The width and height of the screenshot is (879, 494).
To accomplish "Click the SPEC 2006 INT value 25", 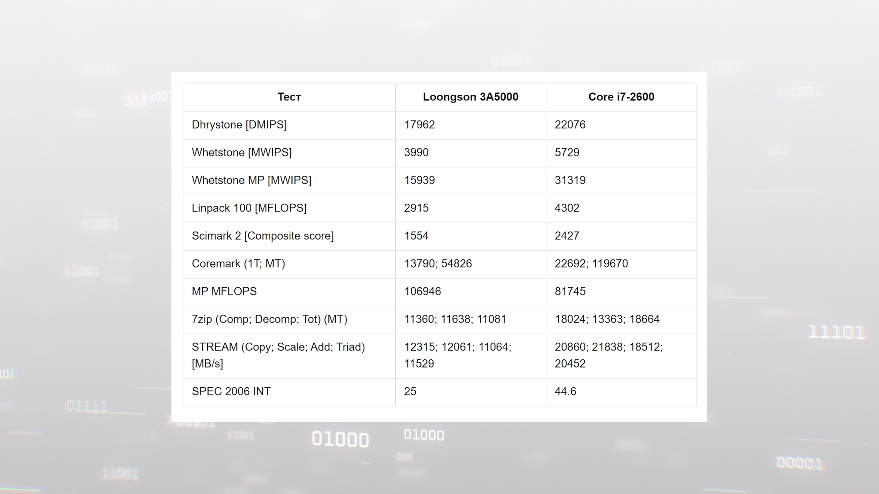I will (x=410, y=392).
